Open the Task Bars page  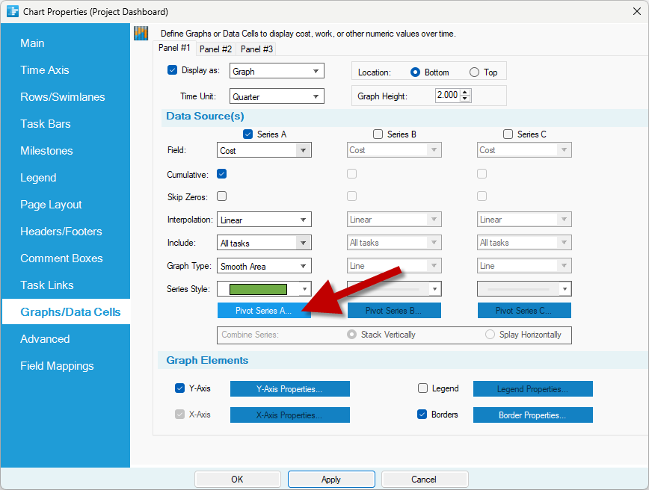[x=46, y=124]
